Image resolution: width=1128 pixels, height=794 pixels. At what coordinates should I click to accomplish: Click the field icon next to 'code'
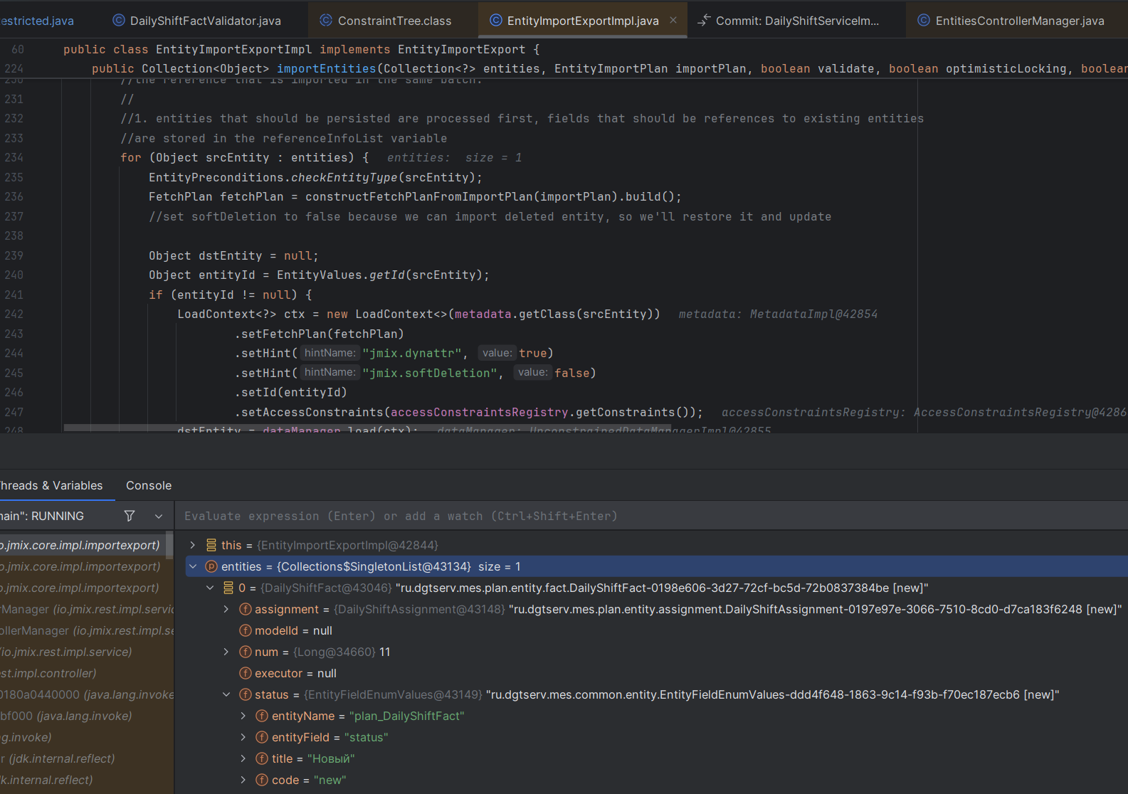pyautogui.click(x=262, y=780)
